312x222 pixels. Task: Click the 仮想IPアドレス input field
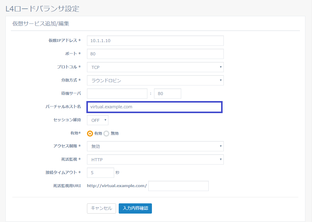pyautogui.click(x=155, y=41)
